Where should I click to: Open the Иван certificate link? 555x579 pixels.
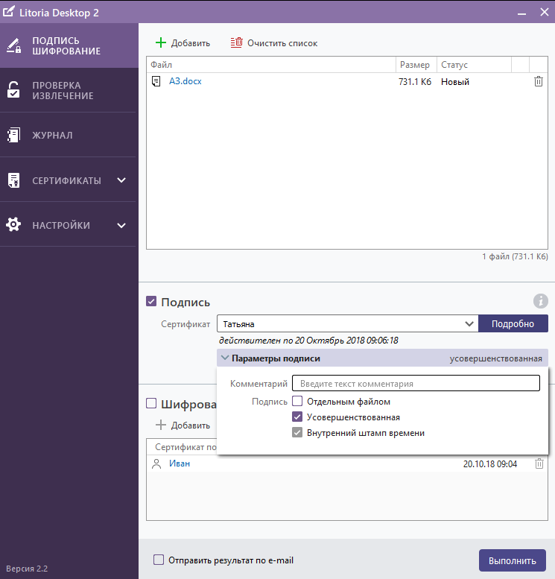pos(180,463)
